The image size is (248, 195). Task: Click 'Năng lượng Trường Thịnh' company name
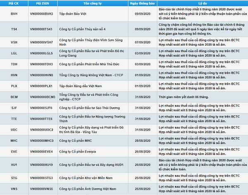pos(92,119)
